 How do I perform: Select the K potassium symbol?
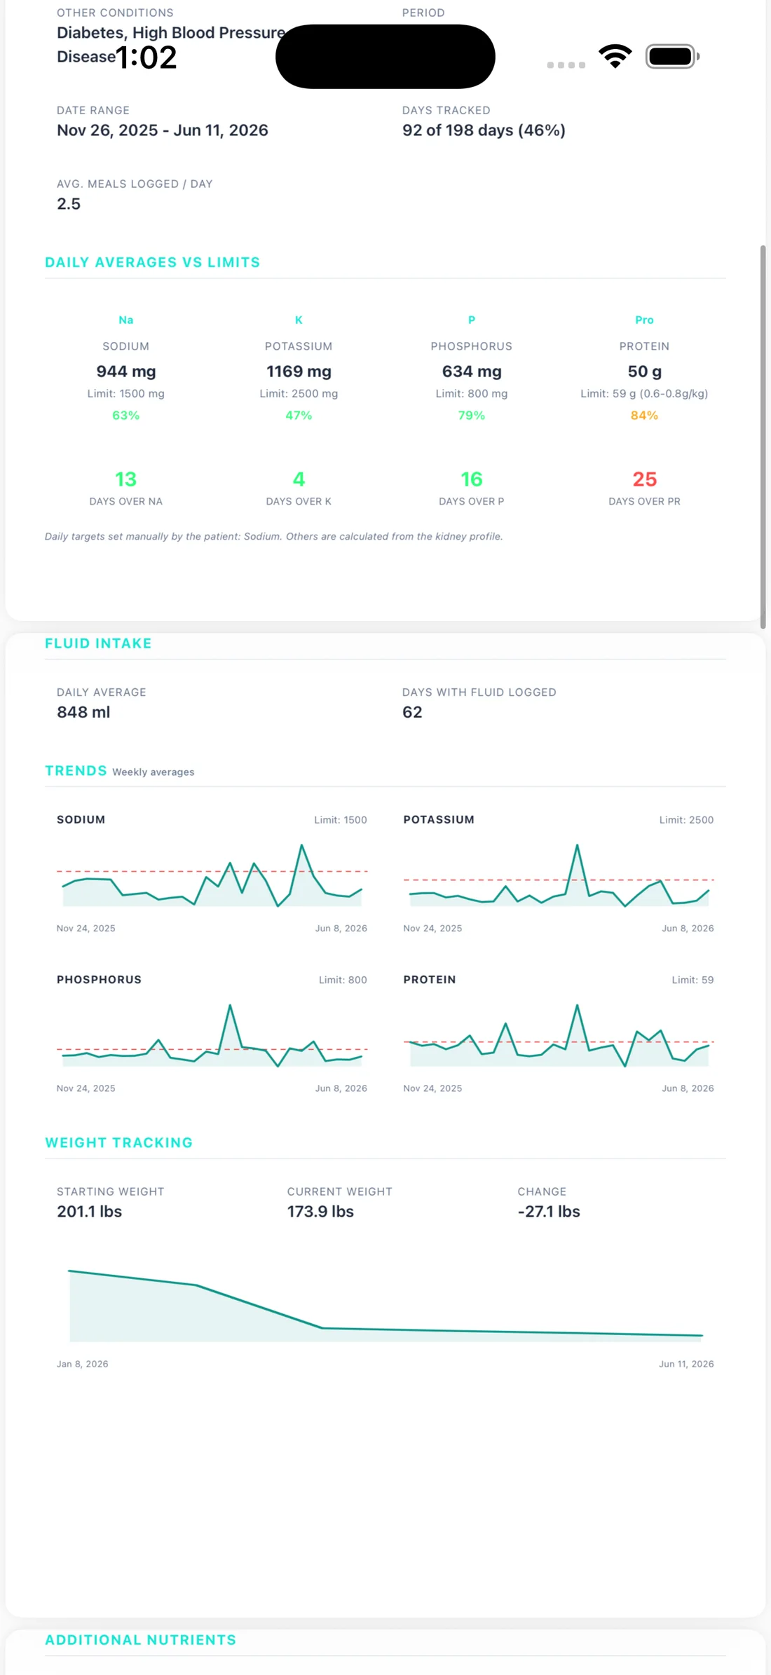[x=299, y=320]
